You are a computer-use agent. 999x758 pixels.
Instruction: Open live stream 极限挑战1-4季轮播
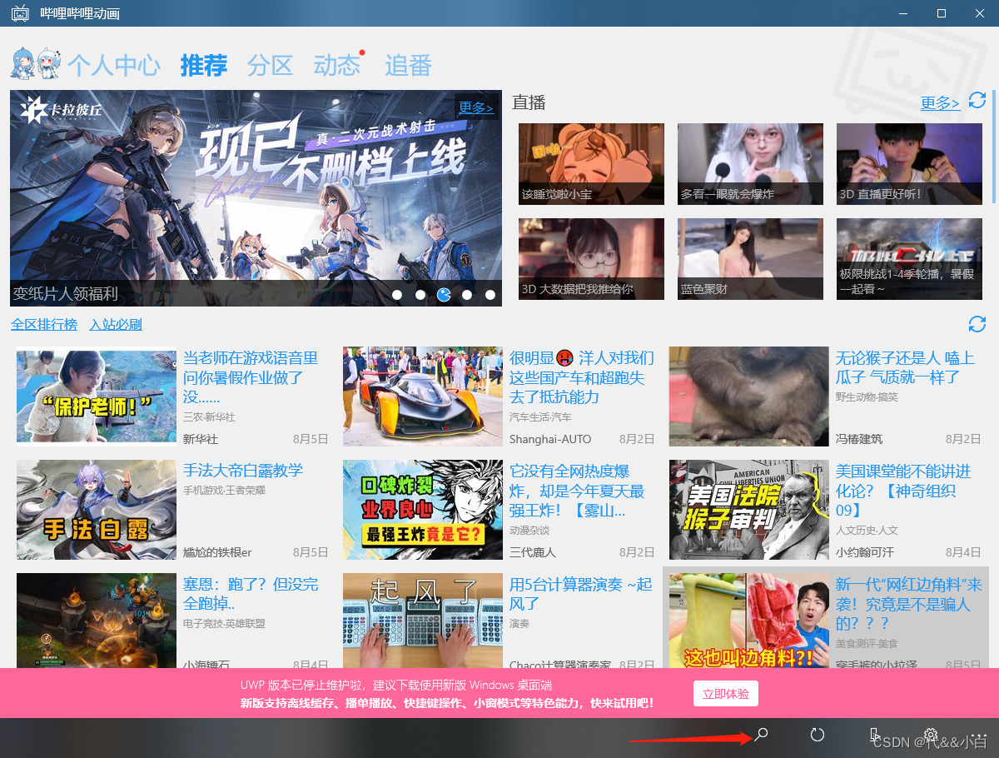(x=909, y=259)
